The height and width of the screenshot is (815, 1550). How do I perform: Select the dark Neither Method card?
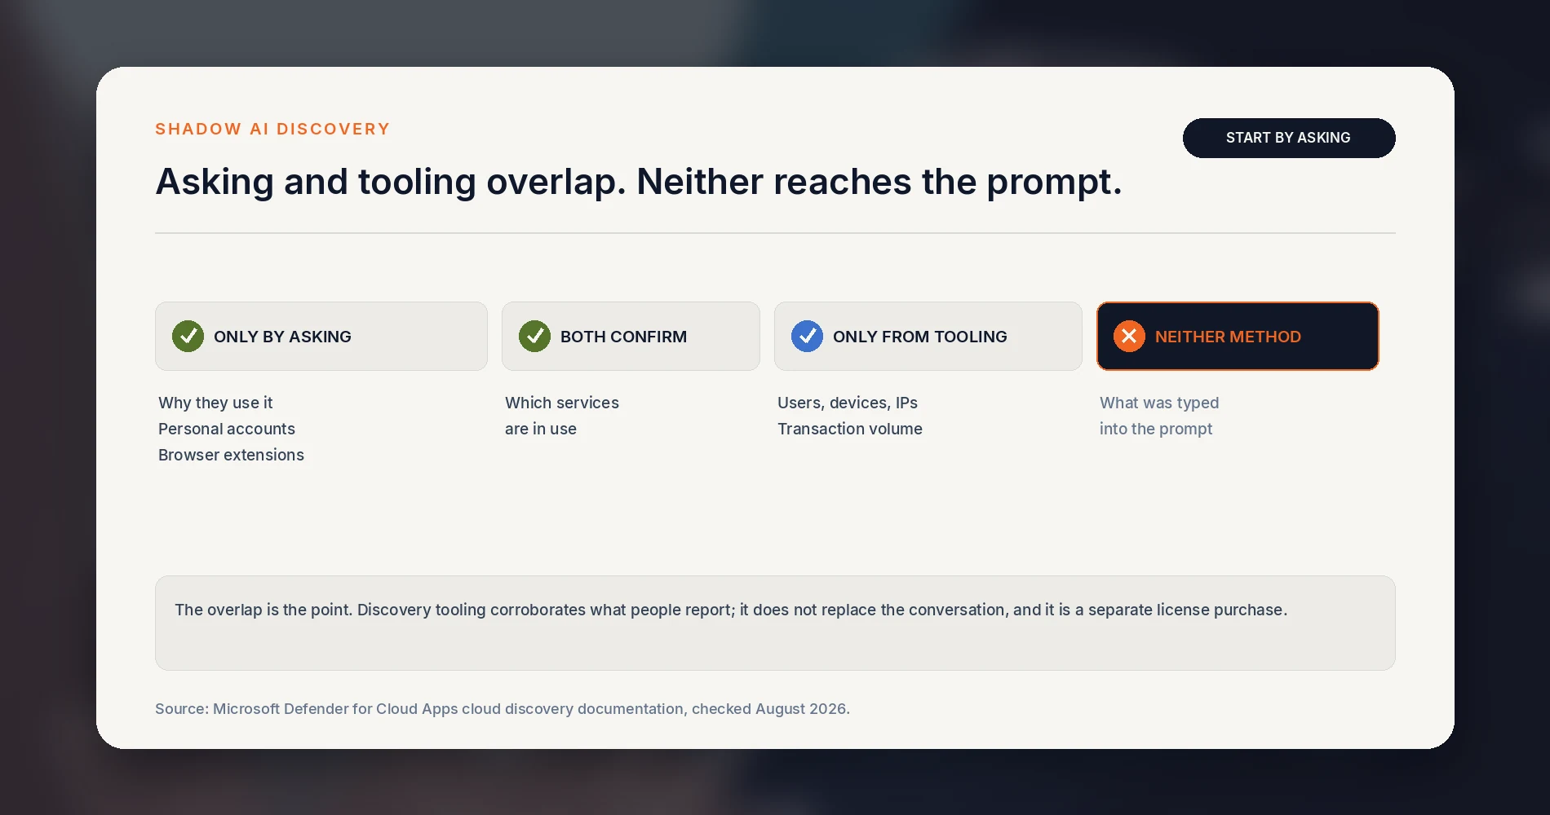click(1238, 336)
